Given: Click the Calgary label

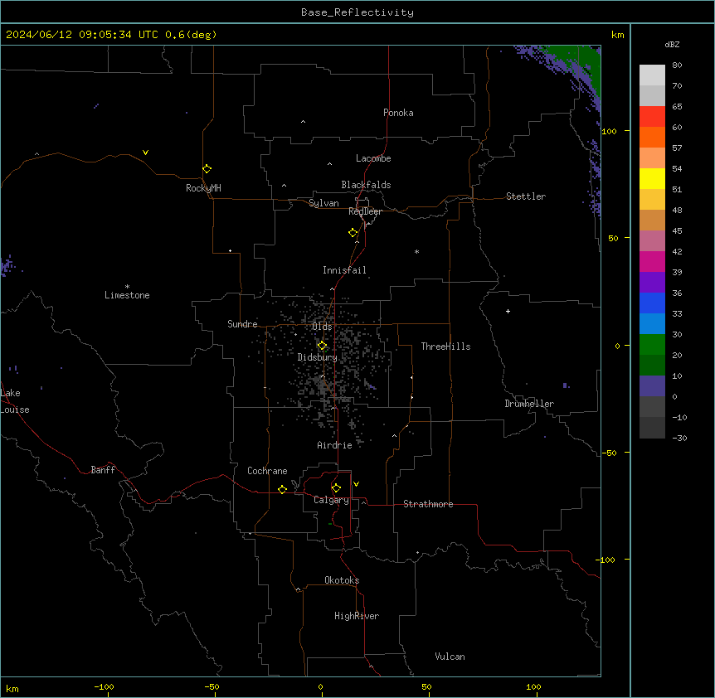Looking at the screenshot, I should tap(331, 500).
